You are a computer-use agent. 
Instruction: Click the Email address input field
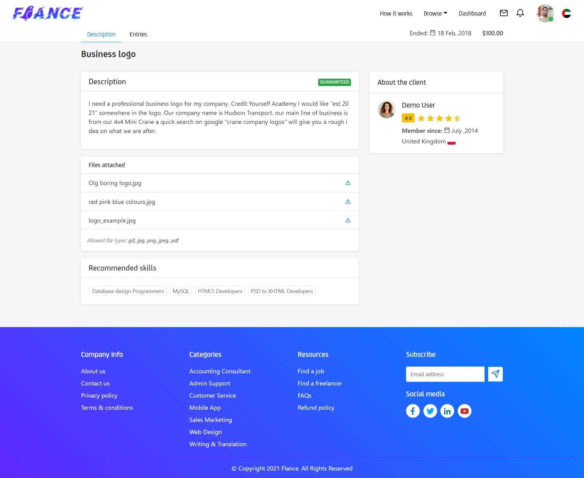[x=445, y=374]
